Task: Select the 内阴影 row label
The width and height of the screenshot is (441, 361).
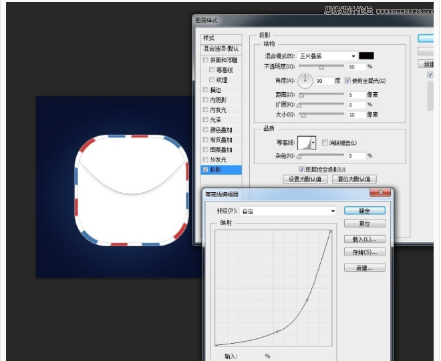Action: tap(218, 99)
